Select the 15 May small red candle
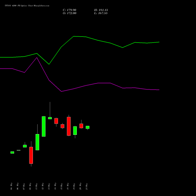The height and width of the screenshot is (196, 196). click(x=62, y=126)
